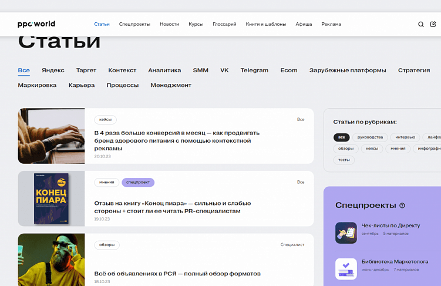Select the Telegram category tab
Viewport: 441px width, 286px height.
pos(254,70)
